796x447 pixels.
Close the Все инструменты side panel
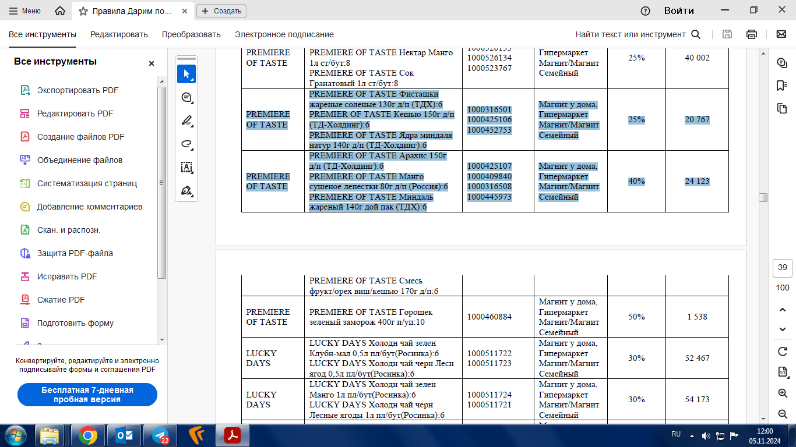[x=152, y=63]
